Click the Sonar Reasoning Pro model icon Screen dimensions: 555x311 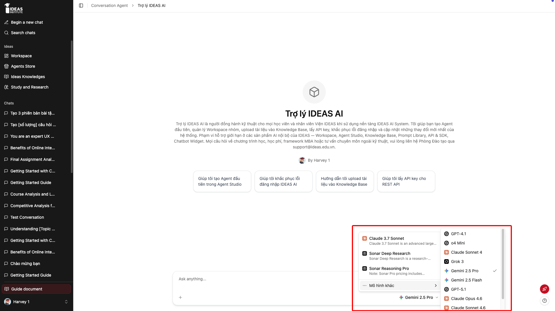[365, 268]
